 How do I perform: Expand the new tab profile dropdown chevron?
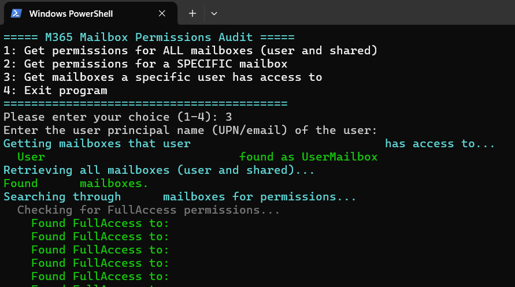coord(214,13)
